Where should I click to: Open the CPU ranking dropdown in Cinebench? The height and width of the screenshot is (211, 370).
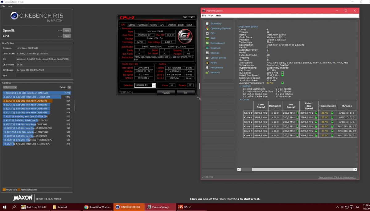10,87
